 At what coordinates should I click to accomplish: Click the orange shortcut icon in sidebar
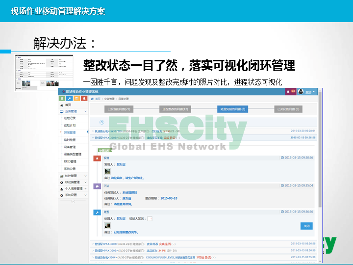[x=76, y=99]
